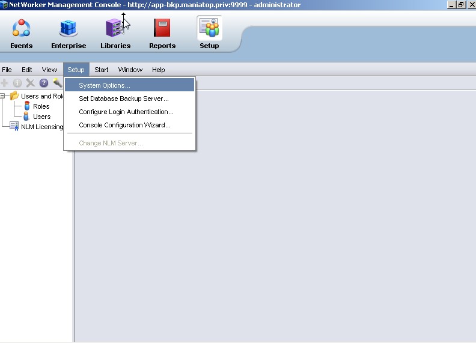Click the NetWorker app icon in title bar
Image resolution: width=476 pixels, height=343 pixels.
4,5
